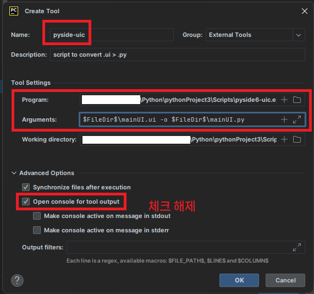
Task: Browse for Working directory folder
Action: (x=297, y=139)
